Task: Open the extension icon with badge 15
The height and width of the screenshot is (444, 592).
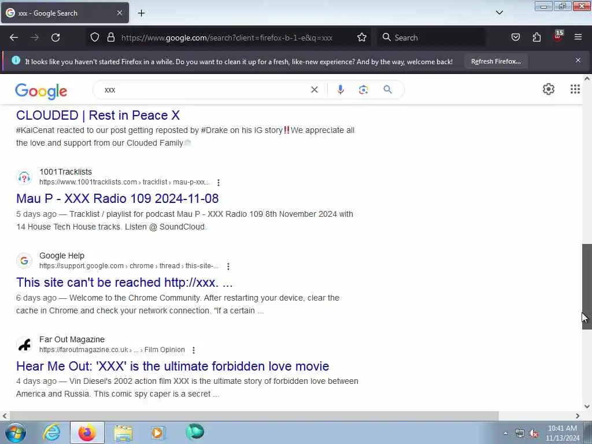Action: pos(558,36)
